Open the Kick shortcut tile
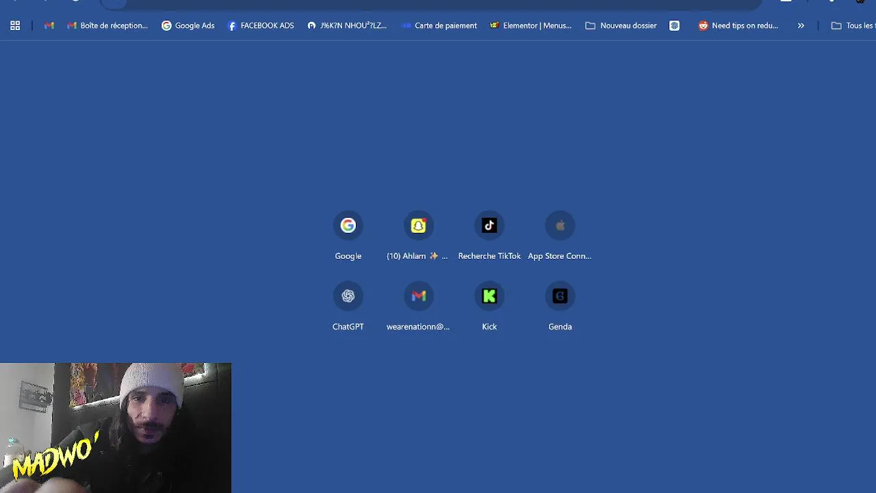This screenshot has height=493, width=876. pyautogui.click(x=489, y=307)
